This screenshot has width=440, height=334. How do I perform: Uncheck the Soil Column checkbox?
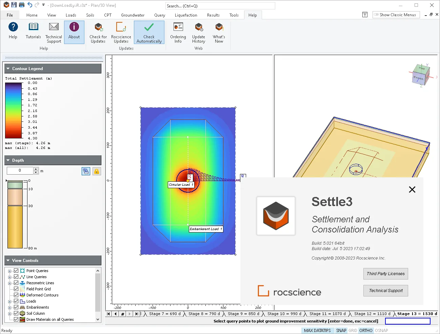tap(16, 313)
